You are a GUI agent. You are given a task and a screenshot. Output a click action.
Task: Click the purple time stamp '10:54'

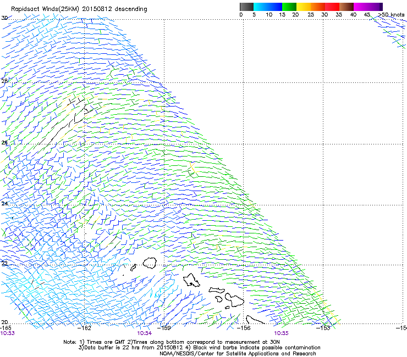[144, 333]
